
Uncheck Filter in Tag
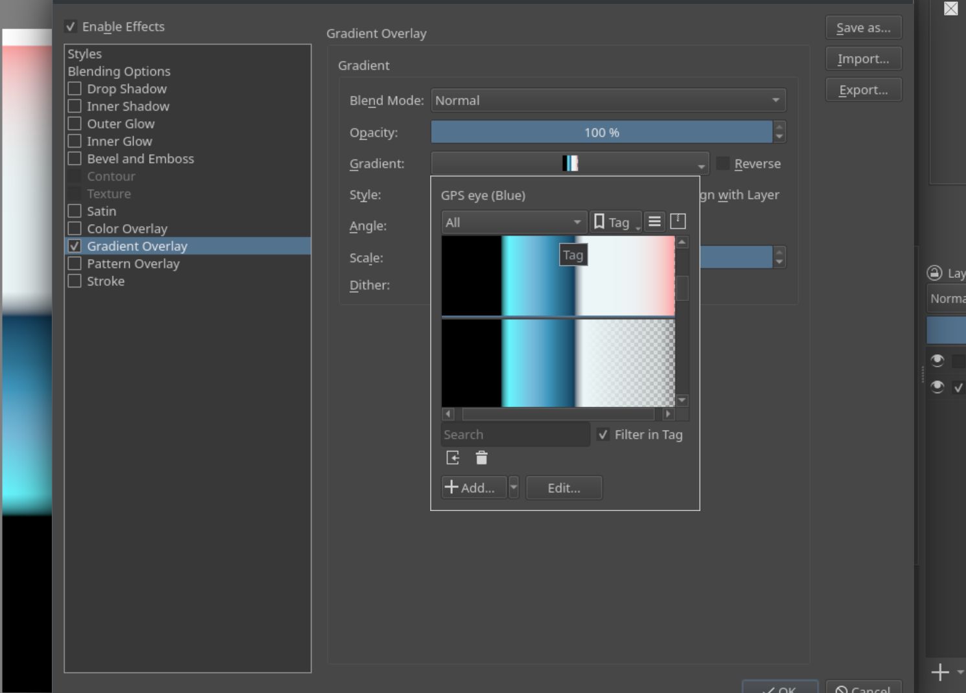click(x=603, y=435)
